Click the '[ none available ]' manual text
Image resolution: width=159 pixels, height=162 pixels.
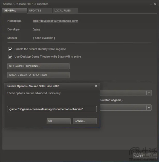click(x=44, y=38)
